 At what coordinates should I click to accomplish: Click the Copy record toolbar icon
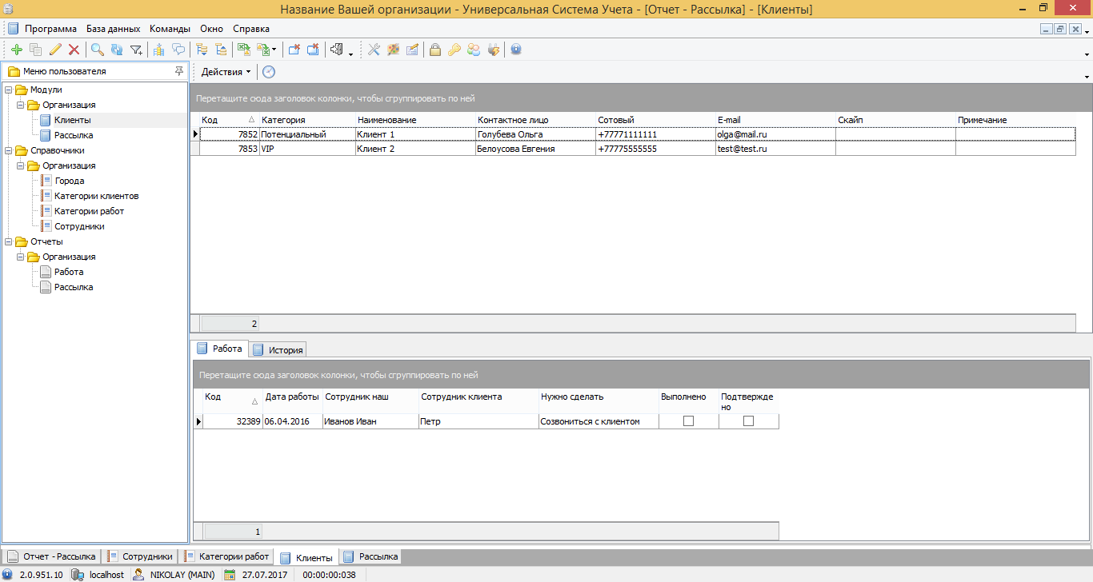point(36,50)
